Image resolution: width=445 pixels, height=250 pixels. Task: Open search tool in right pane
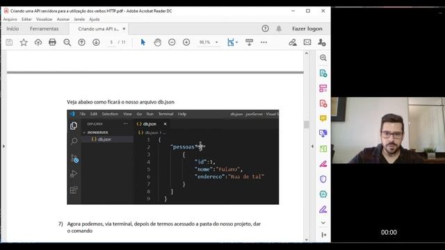[x=323, y=58]
